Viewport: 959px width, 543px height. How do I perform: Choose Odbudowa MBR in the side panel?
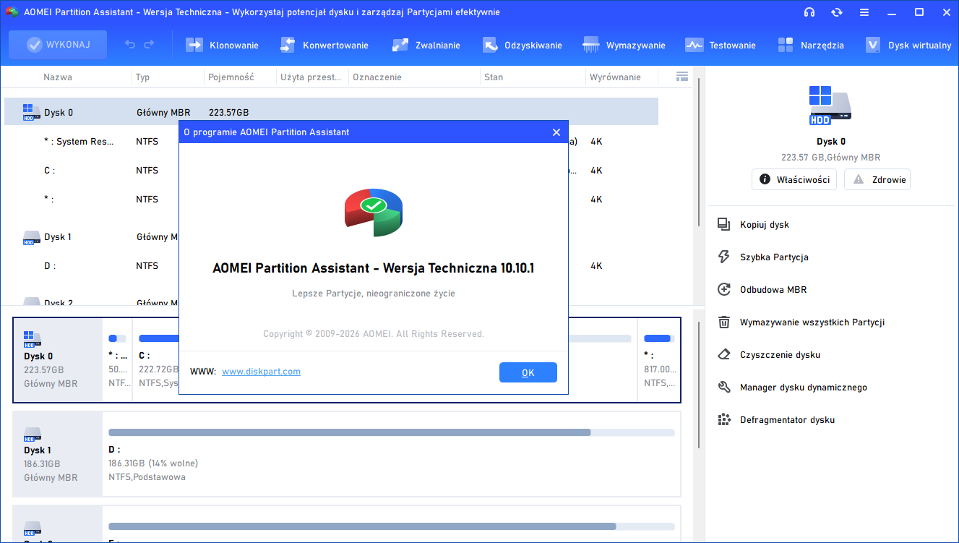pos(773,290)
